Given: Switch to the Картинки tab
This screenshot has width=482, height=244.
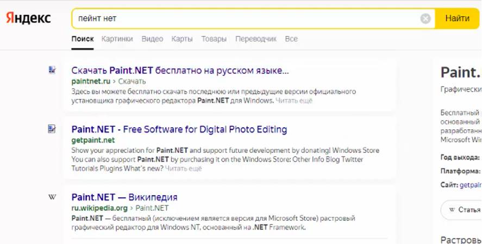Looking at the screenshot, I should pyautogui.click(x=117, y=39).
